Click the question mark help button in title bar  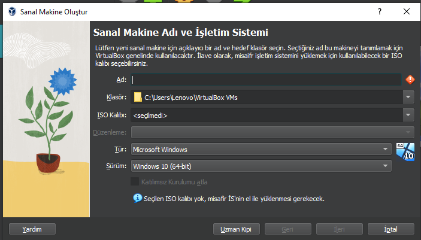380,11
